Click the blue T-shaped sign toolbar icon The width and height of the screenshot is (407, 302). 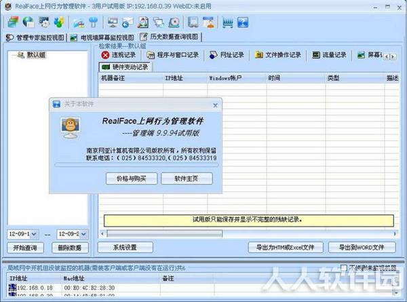click(93, 22)
